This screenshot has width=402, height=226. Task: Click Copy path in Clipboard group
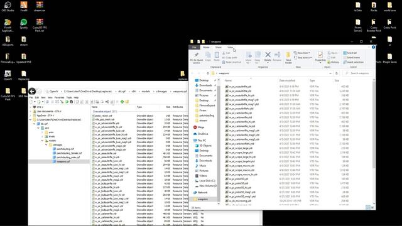pyautogui.click(x=229, y=57)
